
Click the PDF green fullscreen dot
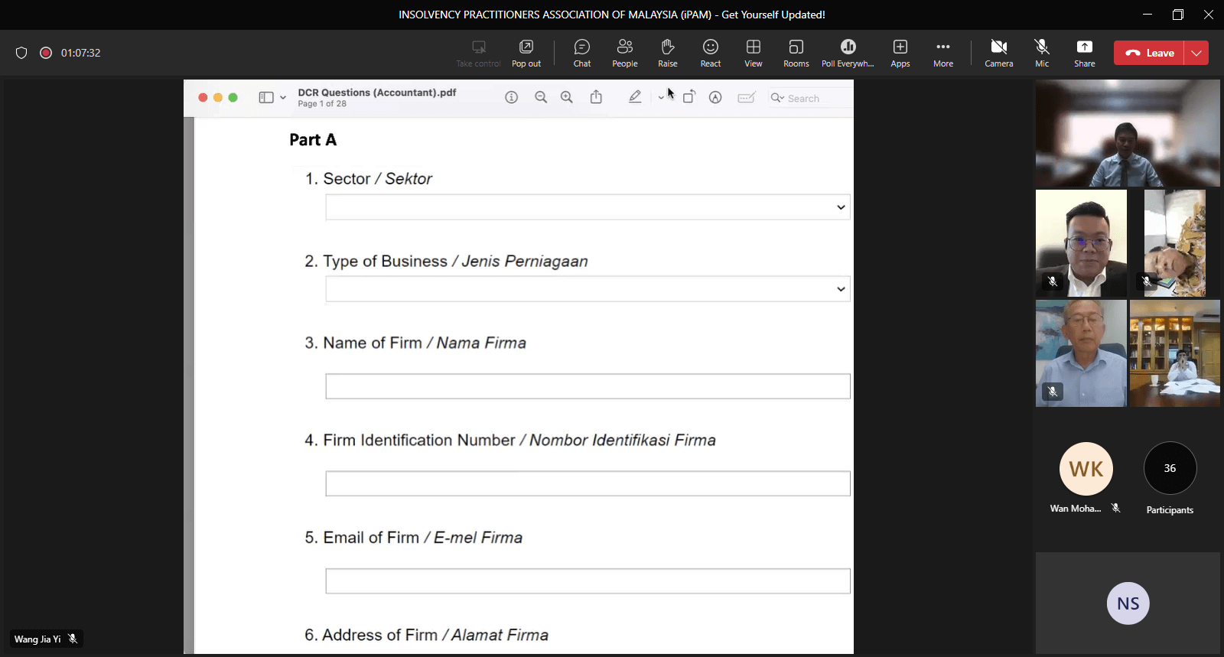[x=233, y=98]
